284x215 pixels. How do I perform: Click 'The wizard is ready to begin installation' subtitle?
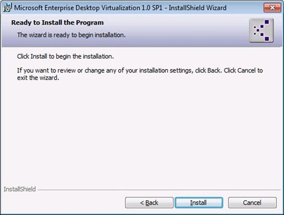tap(71, 34)
